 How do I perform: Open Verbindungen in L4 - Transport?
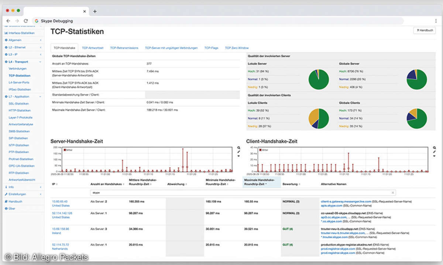[18, 69]
